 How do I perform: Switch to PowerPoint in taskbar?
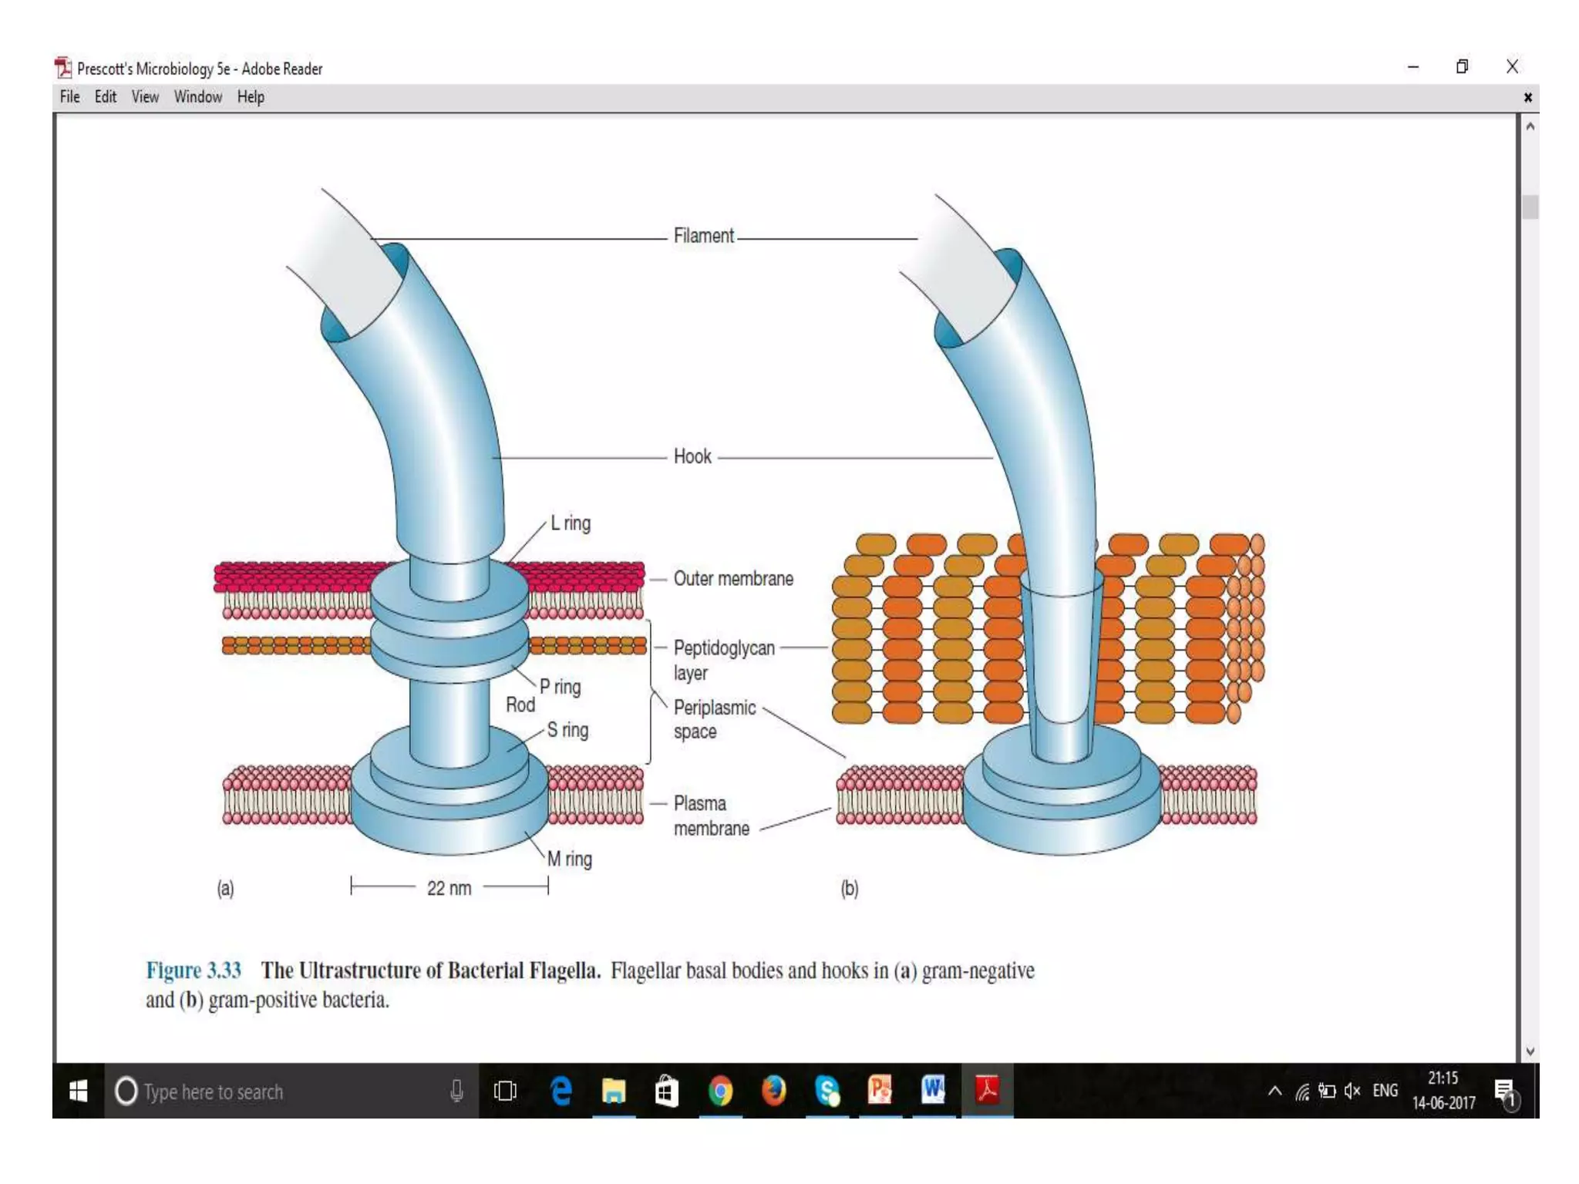point(880,1091)
